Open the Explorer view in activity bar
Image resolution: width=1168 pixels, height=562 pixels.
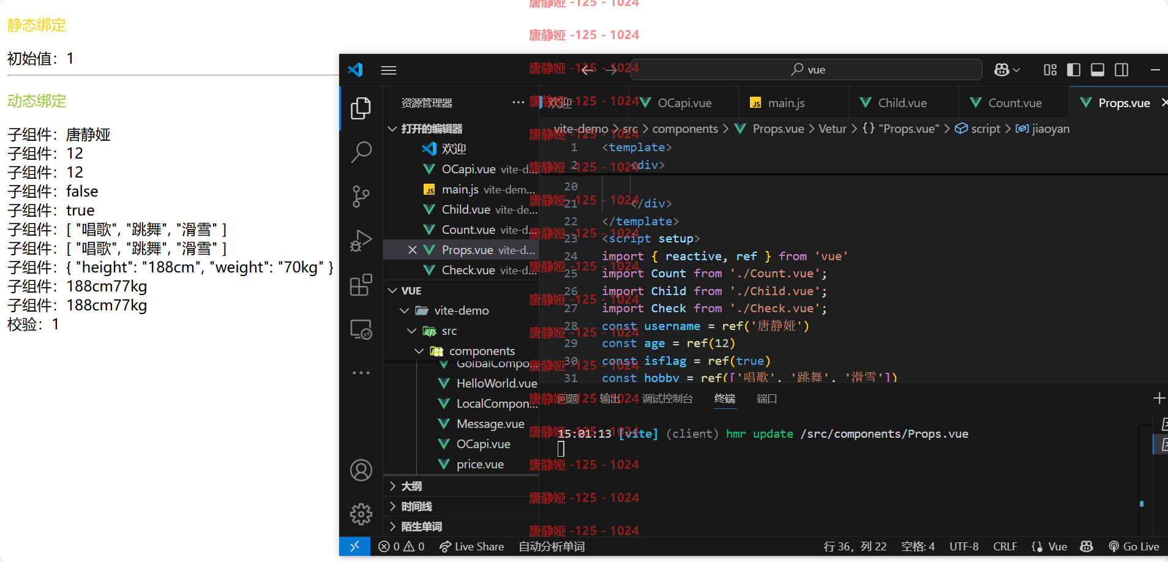(361, 108)
